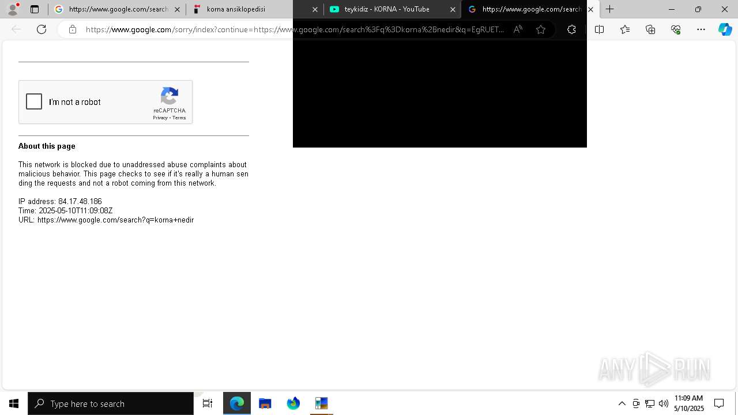Click the URL korna+nedir text line
Screen dimensions: 738x415
click(106, 220)
